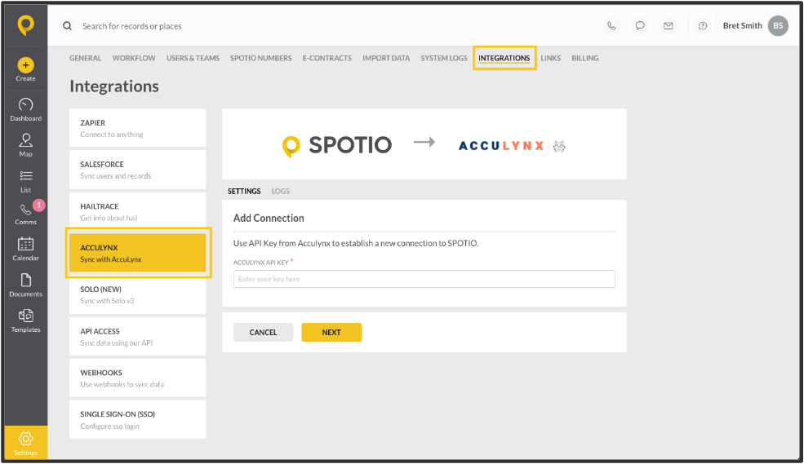Open the IMPORT DATA tab
The width and height of the screenshot is (804, 464).
[386, 58]
